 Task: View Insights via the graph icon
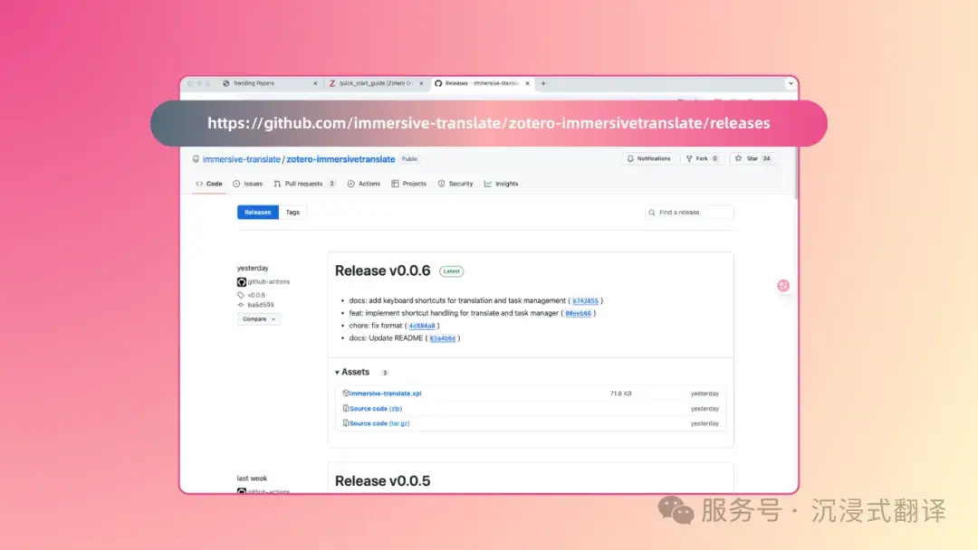[488, 184]
